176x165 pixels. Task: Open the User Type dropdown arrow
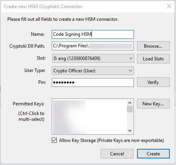130,71
